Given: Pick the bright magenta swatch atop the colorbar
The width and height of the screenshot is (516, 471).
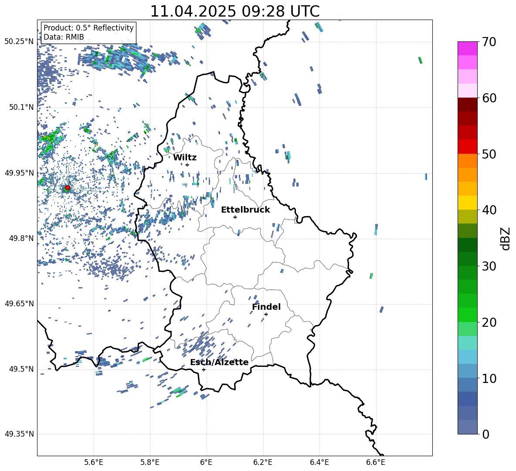Looking at the screenshot, I should [468, 48].
